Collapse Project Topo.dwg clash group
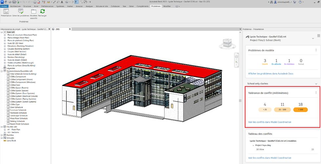 pyautogui.click(x=253, y=145)
